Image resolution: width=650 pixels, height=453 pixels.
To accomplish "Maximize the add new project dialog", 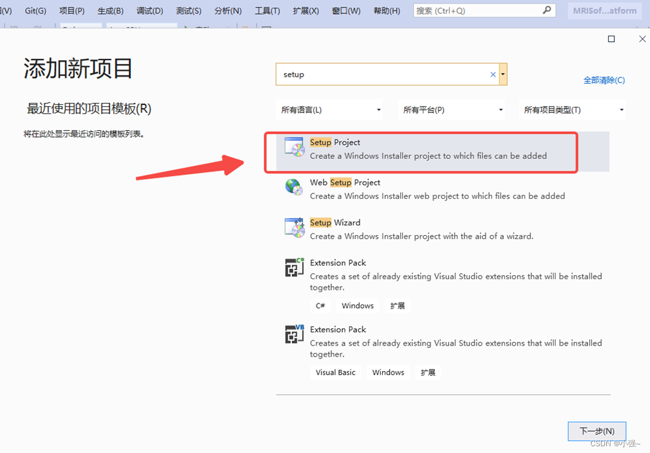I will (x=611, y=39).
